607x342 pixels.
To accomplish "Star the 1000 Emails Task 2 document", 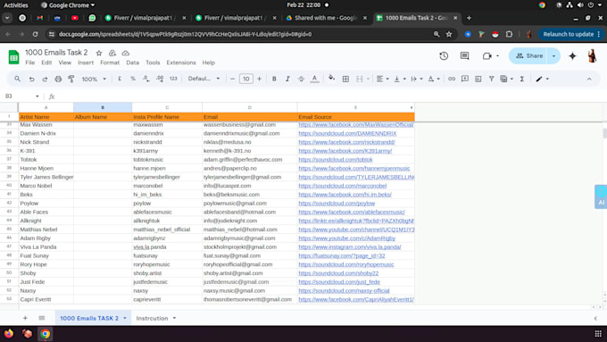I will click(99, 53).
